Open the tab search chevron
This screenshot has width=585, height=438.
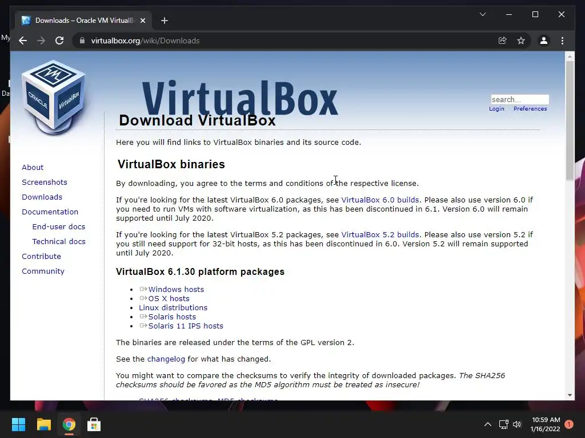[482, 14]
